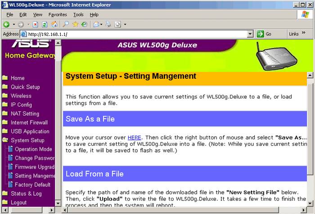Click the Print toolbar icon
Viewport: 315px width, 214px height.
pos(108,24)
